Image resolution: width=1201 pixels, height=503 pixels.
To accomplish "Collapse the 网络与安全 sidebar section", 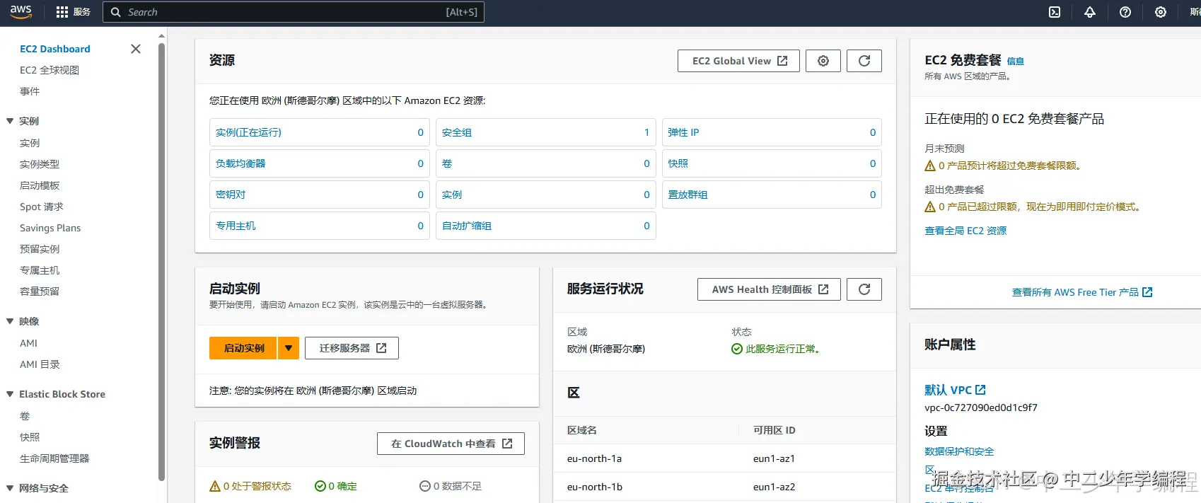I will 10,488.
